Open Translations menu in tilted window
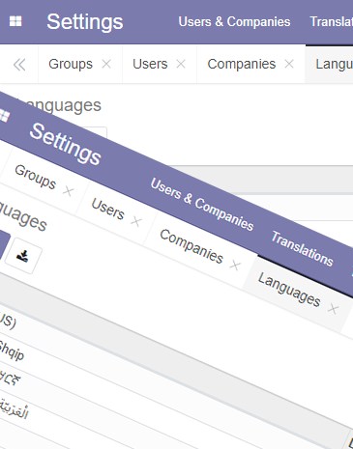 (302, 248)
